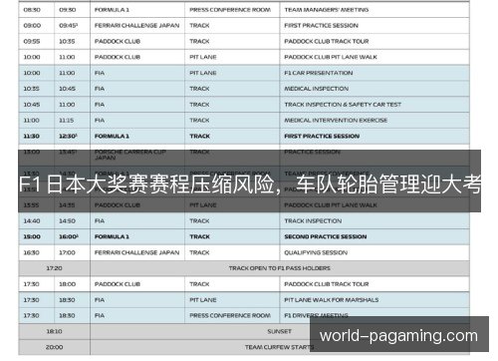
Task: Click the bold 12:30 end time
Action: point(68,137)
